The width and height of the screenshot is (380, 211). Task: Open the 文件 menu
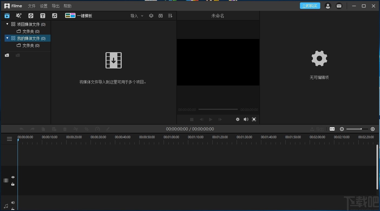tap(32, 6)
